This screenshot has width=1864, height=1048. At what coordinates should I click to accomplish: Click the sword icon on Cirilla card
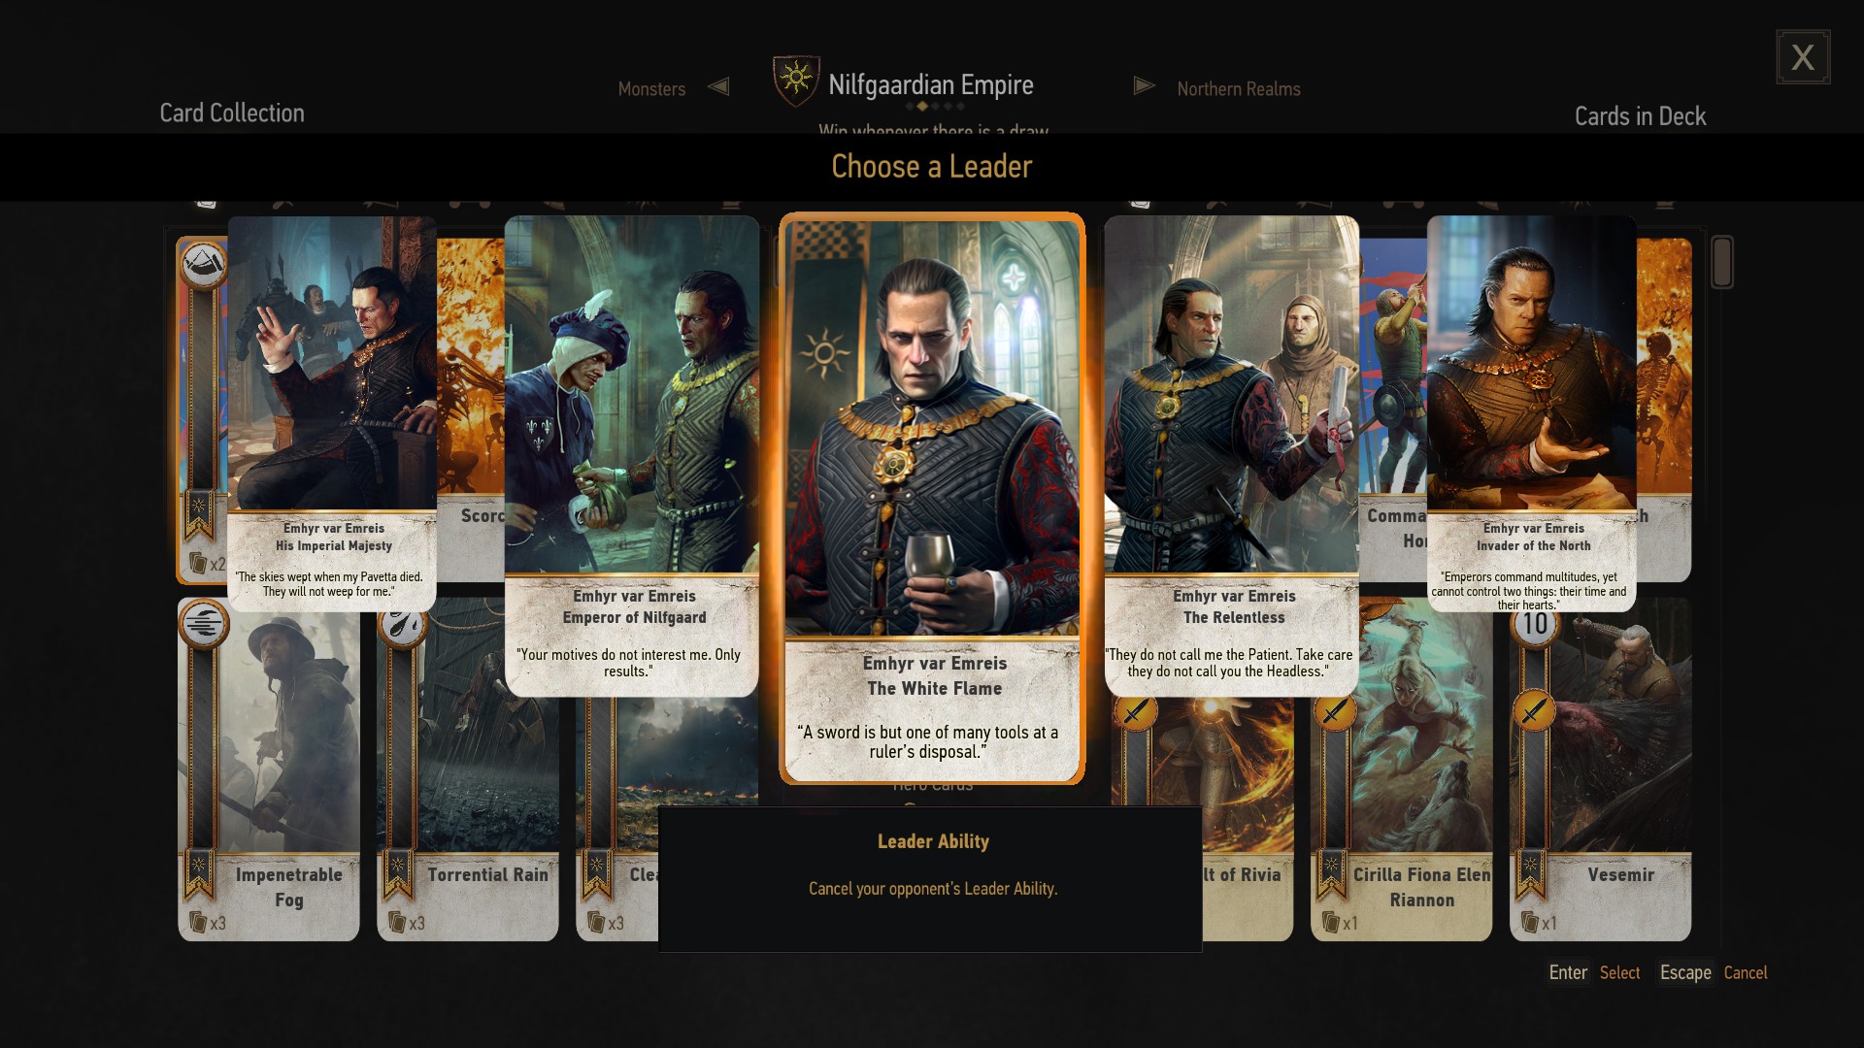point(1335,712)
